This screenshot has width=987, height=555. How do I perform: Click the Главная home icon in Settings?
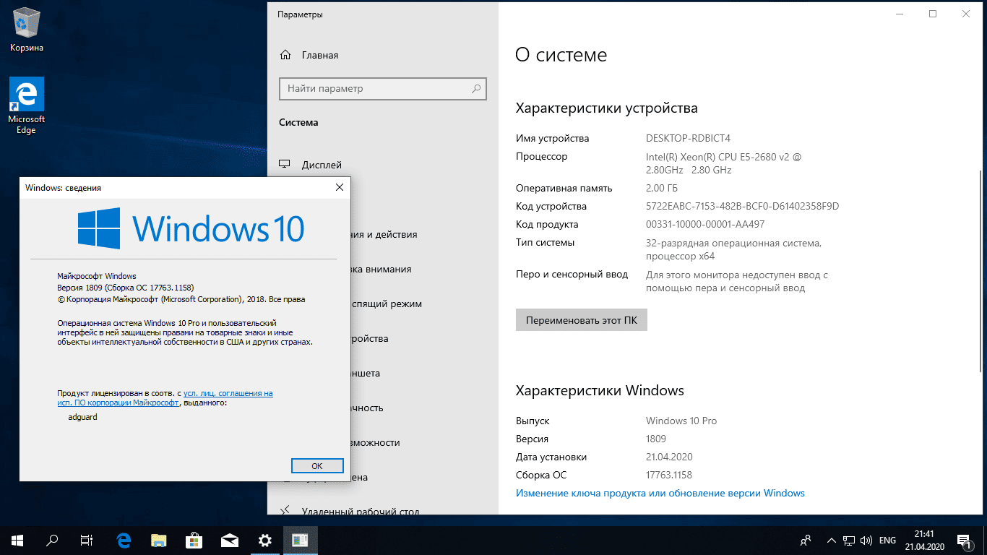point(285,55)
